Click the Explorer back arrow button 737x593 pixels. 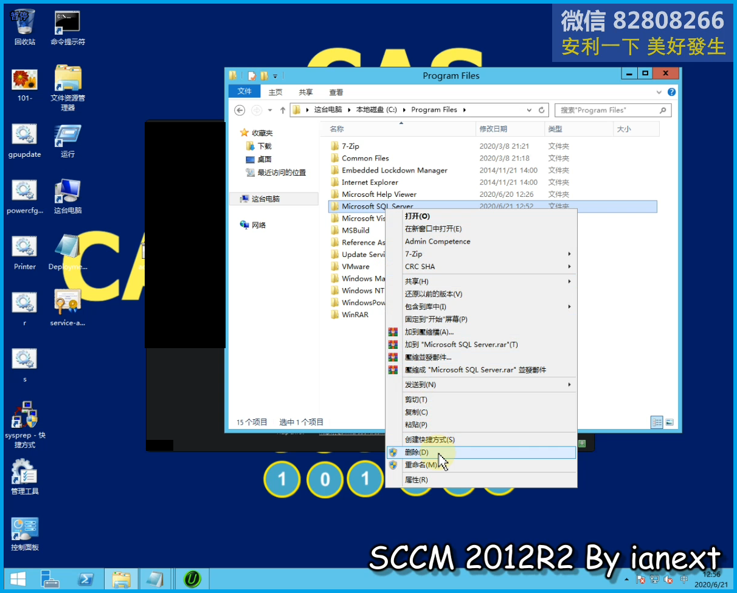(x=240, y=110)
